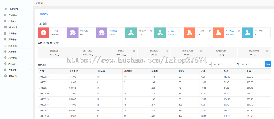This screenshot has width=274, height=119.
Task: Click the teal add-user icon beside 43人
Action: tap(131, 32)
